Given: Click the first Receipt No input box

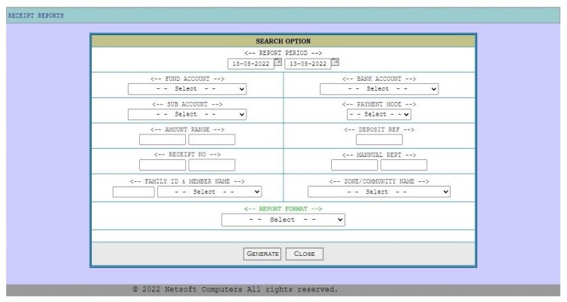Looking at the screenshot, I should coord(163,165).
